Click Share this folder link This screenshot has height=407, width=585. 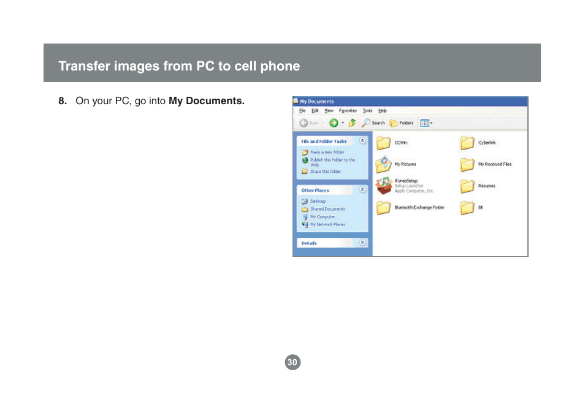(x=326, y=172)
